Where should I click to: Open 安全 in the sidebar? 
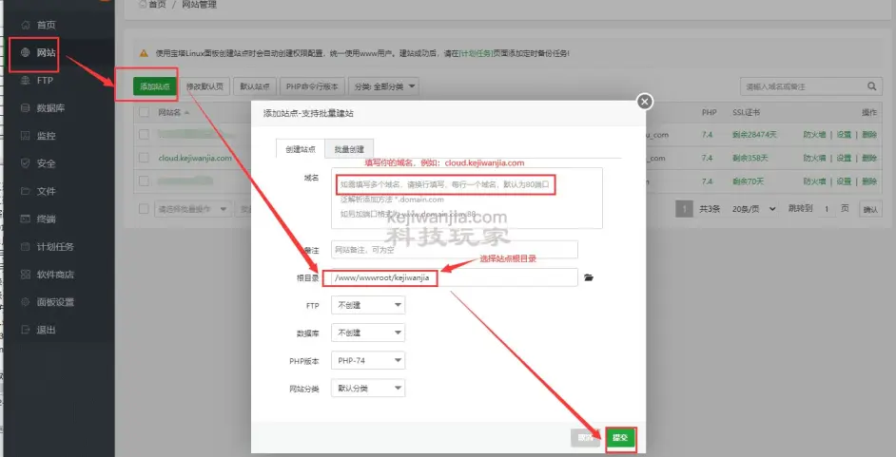46,163
